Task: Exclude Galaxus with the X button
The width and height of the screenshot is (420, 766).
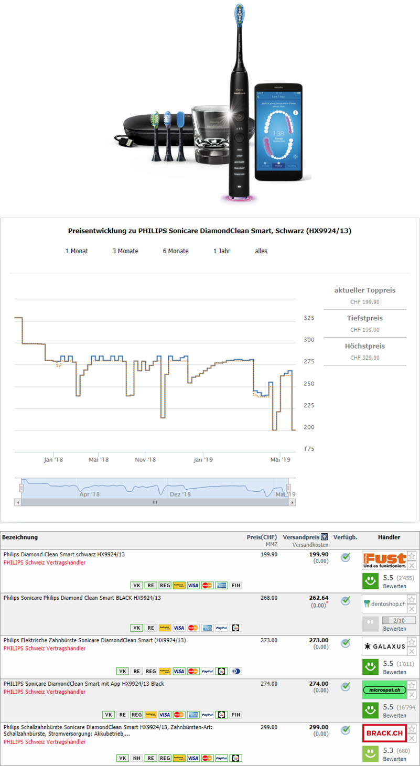Action: pyautogui.click(x=412, y=652)
